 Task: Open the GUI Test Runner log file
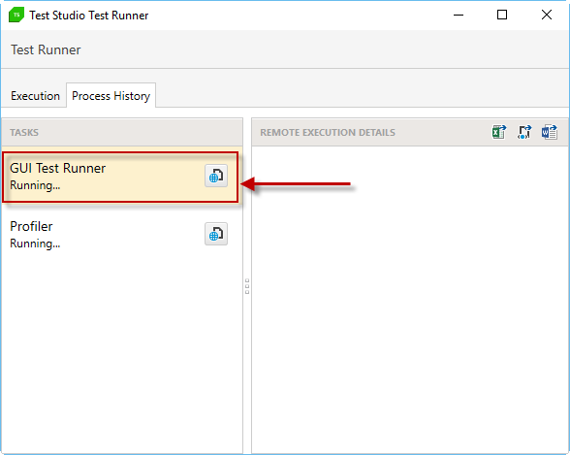tap(216, 176)
